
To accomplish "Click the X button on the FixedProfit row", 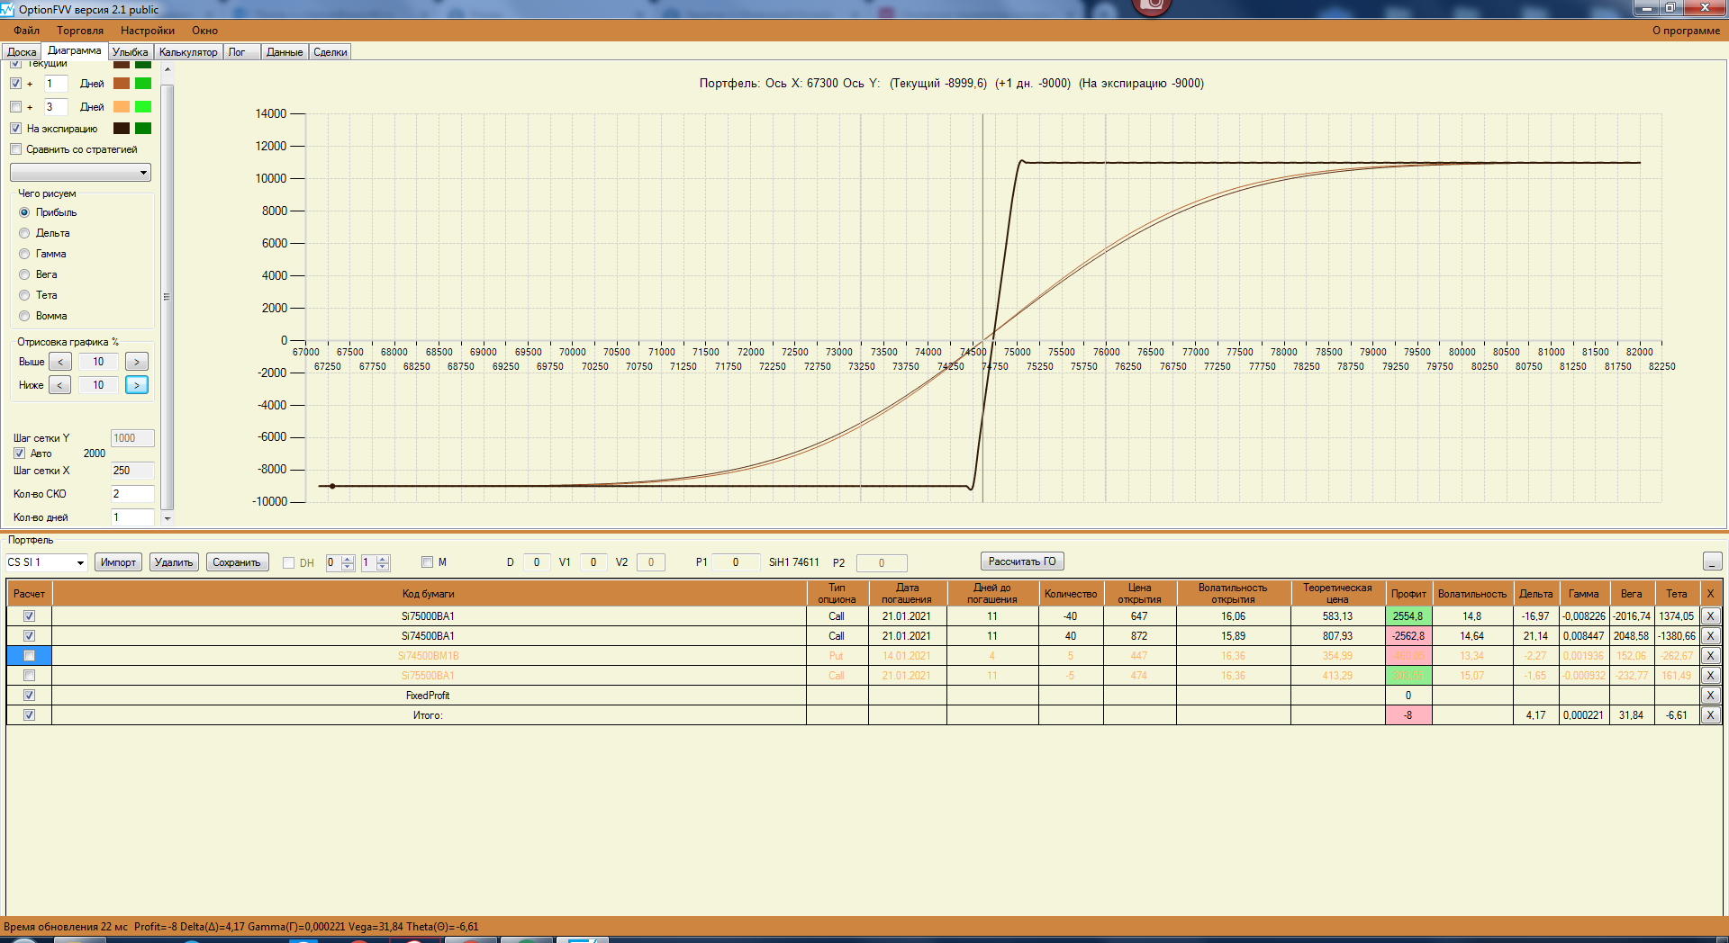I will (x=1710, y=696).
